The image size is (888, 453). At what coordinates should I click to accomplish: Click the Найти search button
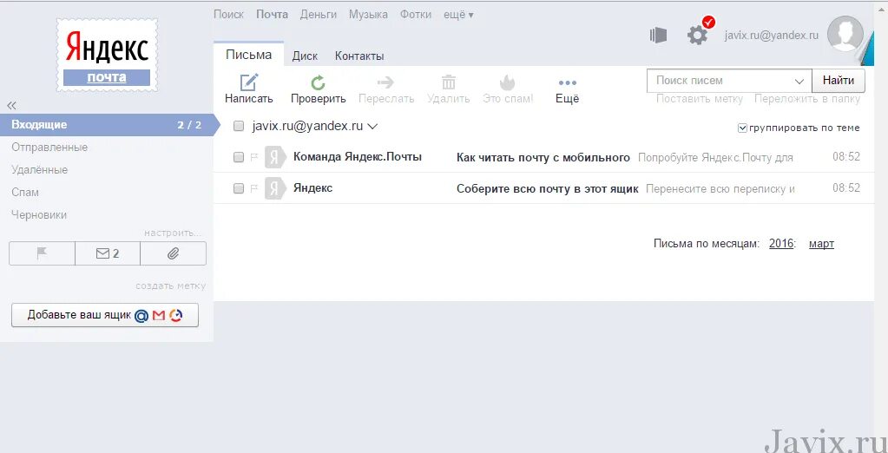coord(839,81)
